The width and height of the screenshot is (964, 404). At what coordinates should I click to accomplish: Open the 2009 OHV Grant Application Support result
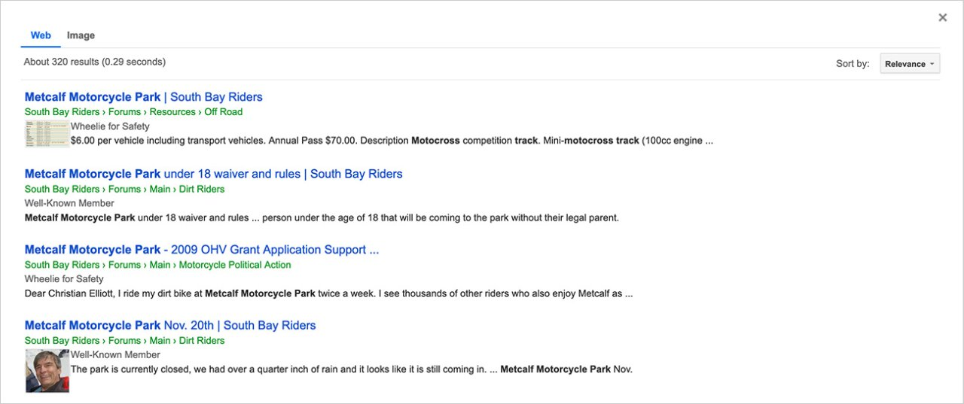click(x=201, y=250)
